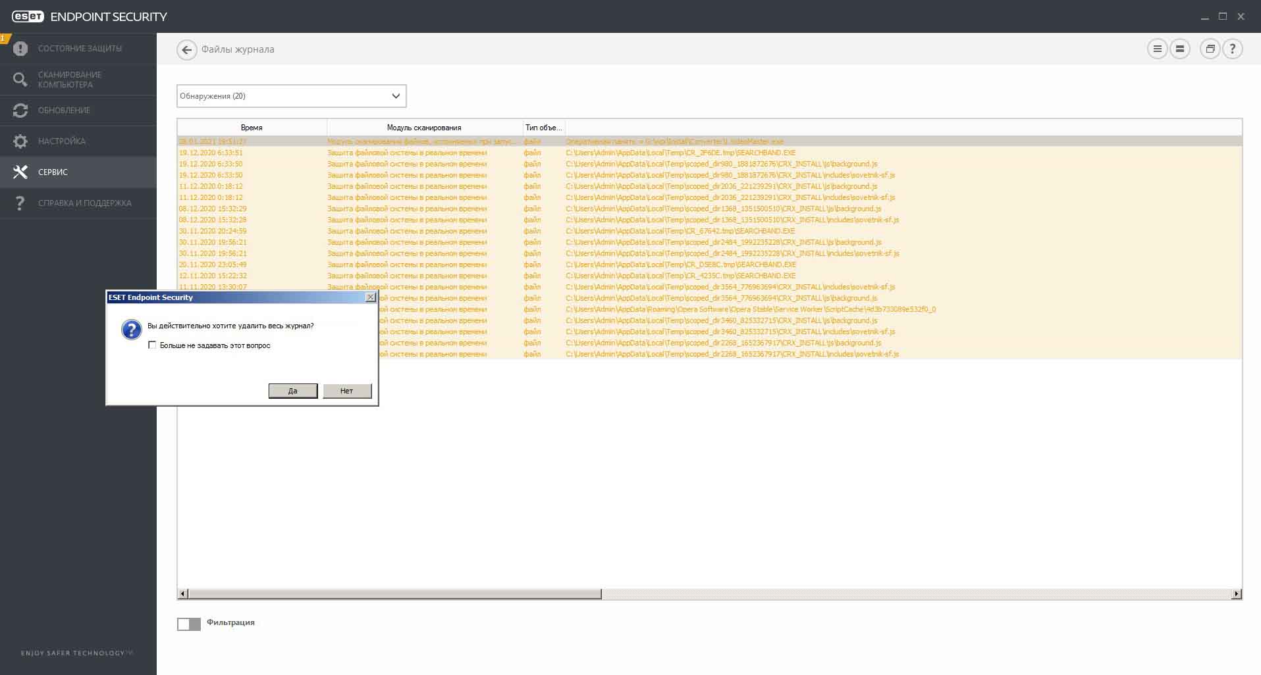The width and height of the screenshot is (1261, 675).
Task: Select row dated 20.11.2020 23:05:49
Action: [709, 264]
